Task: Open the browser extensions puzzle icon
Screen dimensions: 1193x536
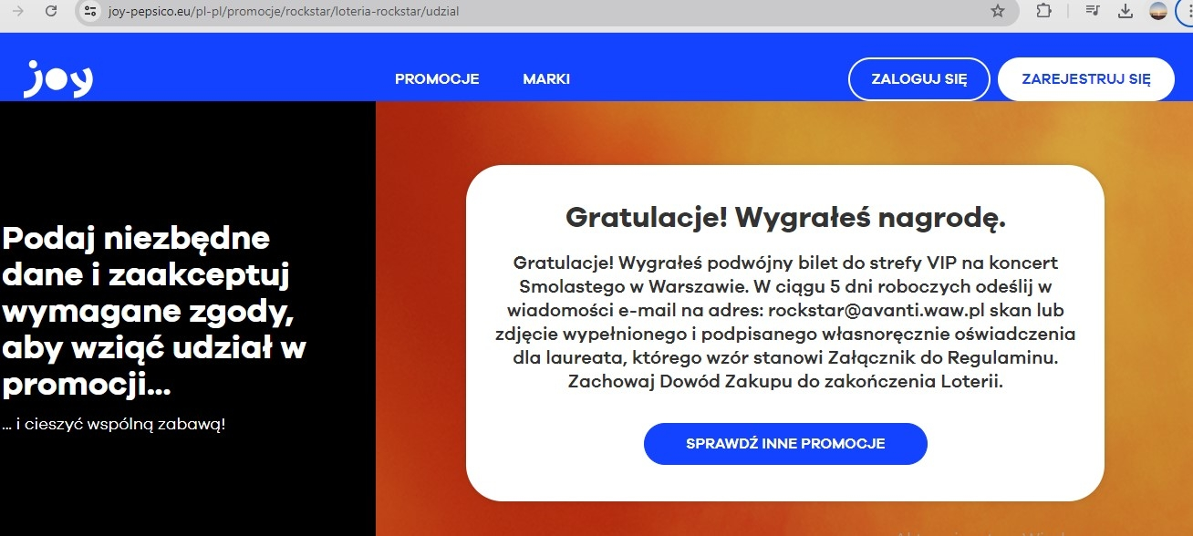Action: [x=1044, y=11]
